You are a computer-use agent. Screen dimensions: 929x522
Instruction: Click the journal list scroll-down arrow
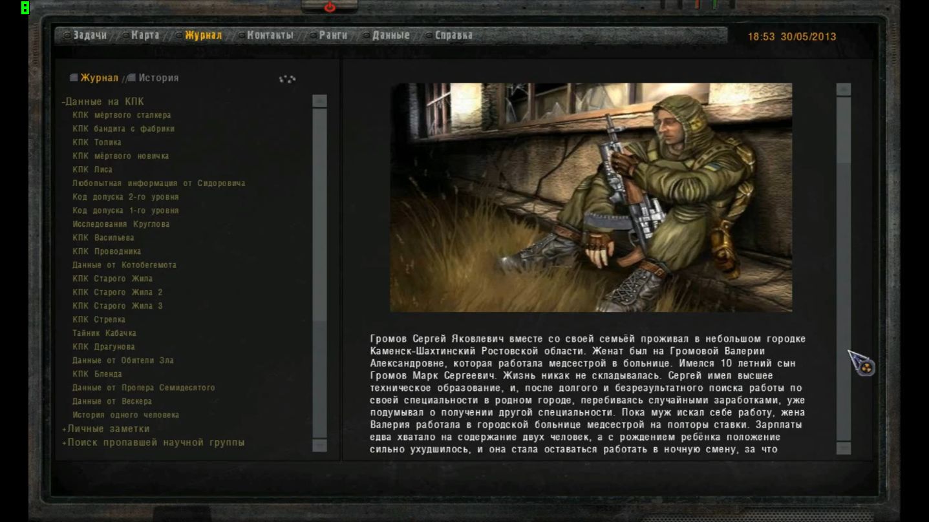(319, 445)
